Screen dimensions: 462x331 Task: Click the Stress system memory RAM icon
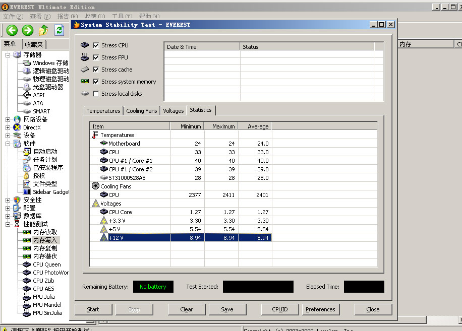click(x=85, y=82)
